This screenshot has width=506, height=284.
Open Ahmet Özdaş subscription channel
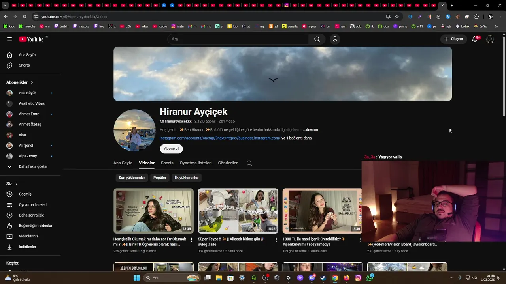coord(30,125)
